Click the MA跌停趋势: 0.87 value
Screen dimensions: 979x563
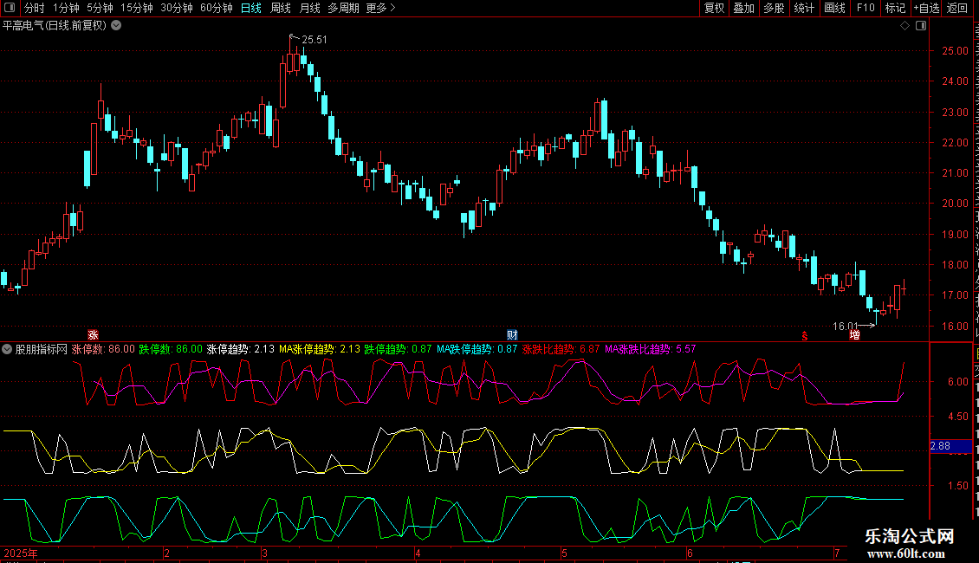[477, 350]
